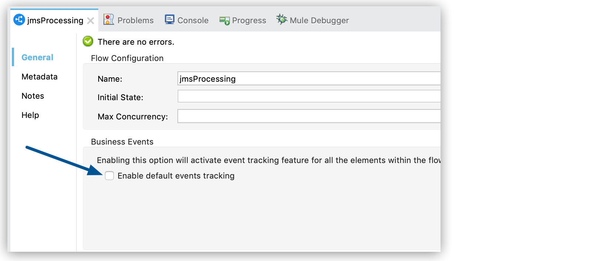This screenshot has width=598, height=261.
Task: View the Progress tab
Action: pyautogui.click(x=249, y=20)
